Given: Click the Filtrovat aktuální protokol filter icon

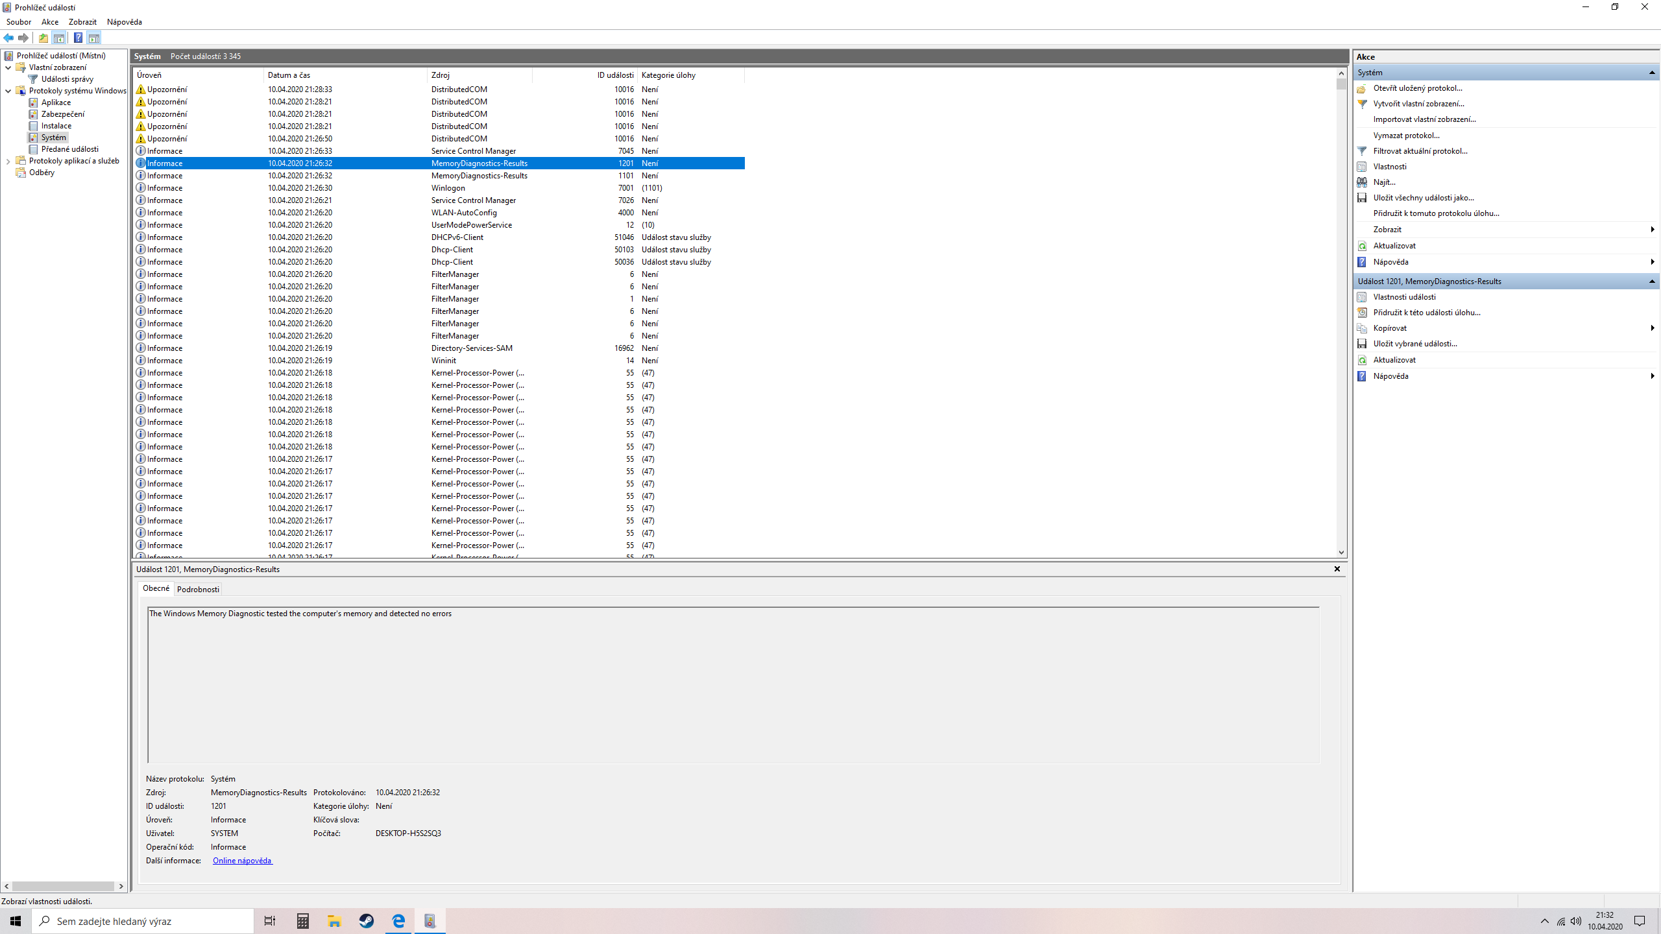Looking at the screenshot, I should [1362, 151].
